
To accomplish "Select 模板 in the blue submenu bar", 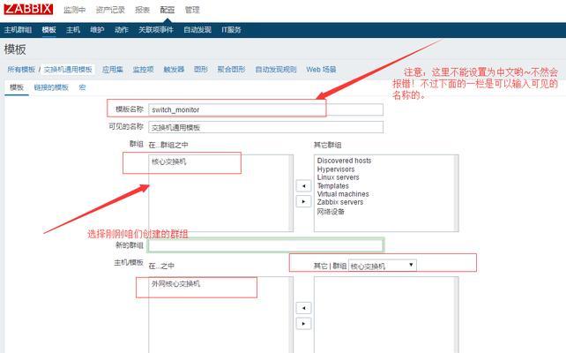I will [x=48, y=30].
